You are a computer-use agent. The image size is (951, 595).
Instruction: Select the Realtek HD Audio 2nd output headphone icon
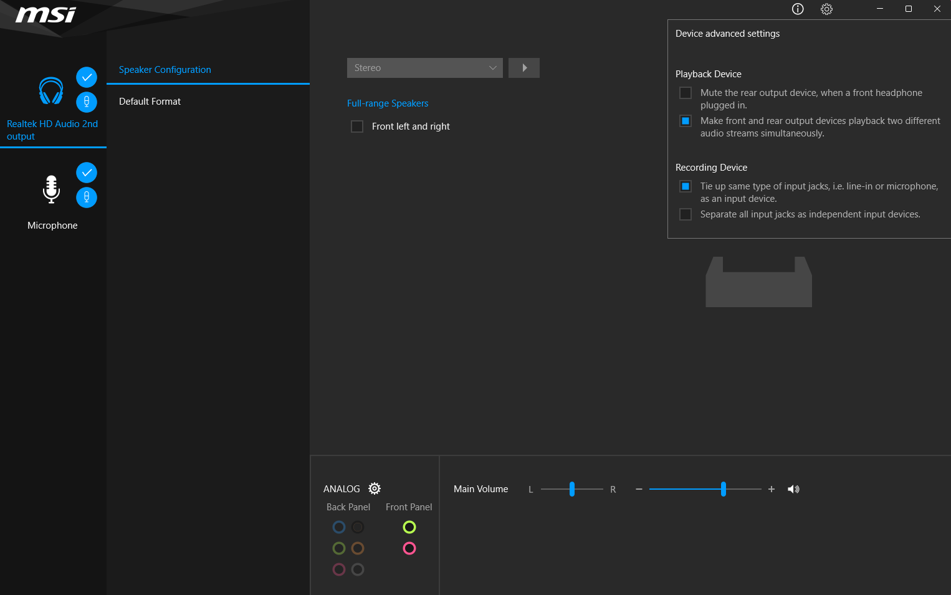[51, 91]
